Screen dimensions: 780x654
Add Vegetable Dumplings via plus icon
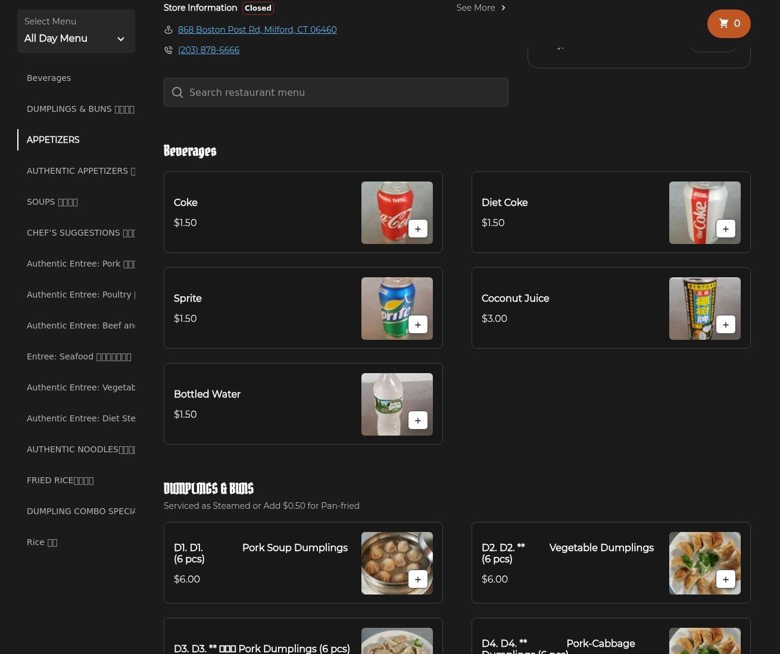(725, 580)
